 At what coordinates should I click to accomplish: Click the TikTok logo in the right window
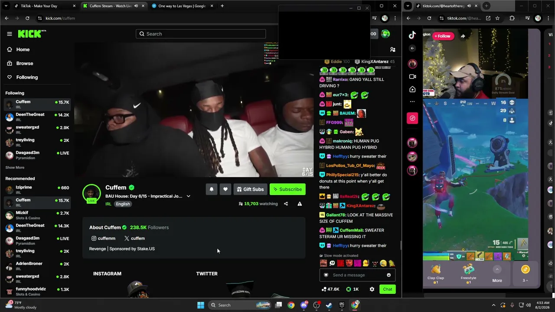point(412,35)
